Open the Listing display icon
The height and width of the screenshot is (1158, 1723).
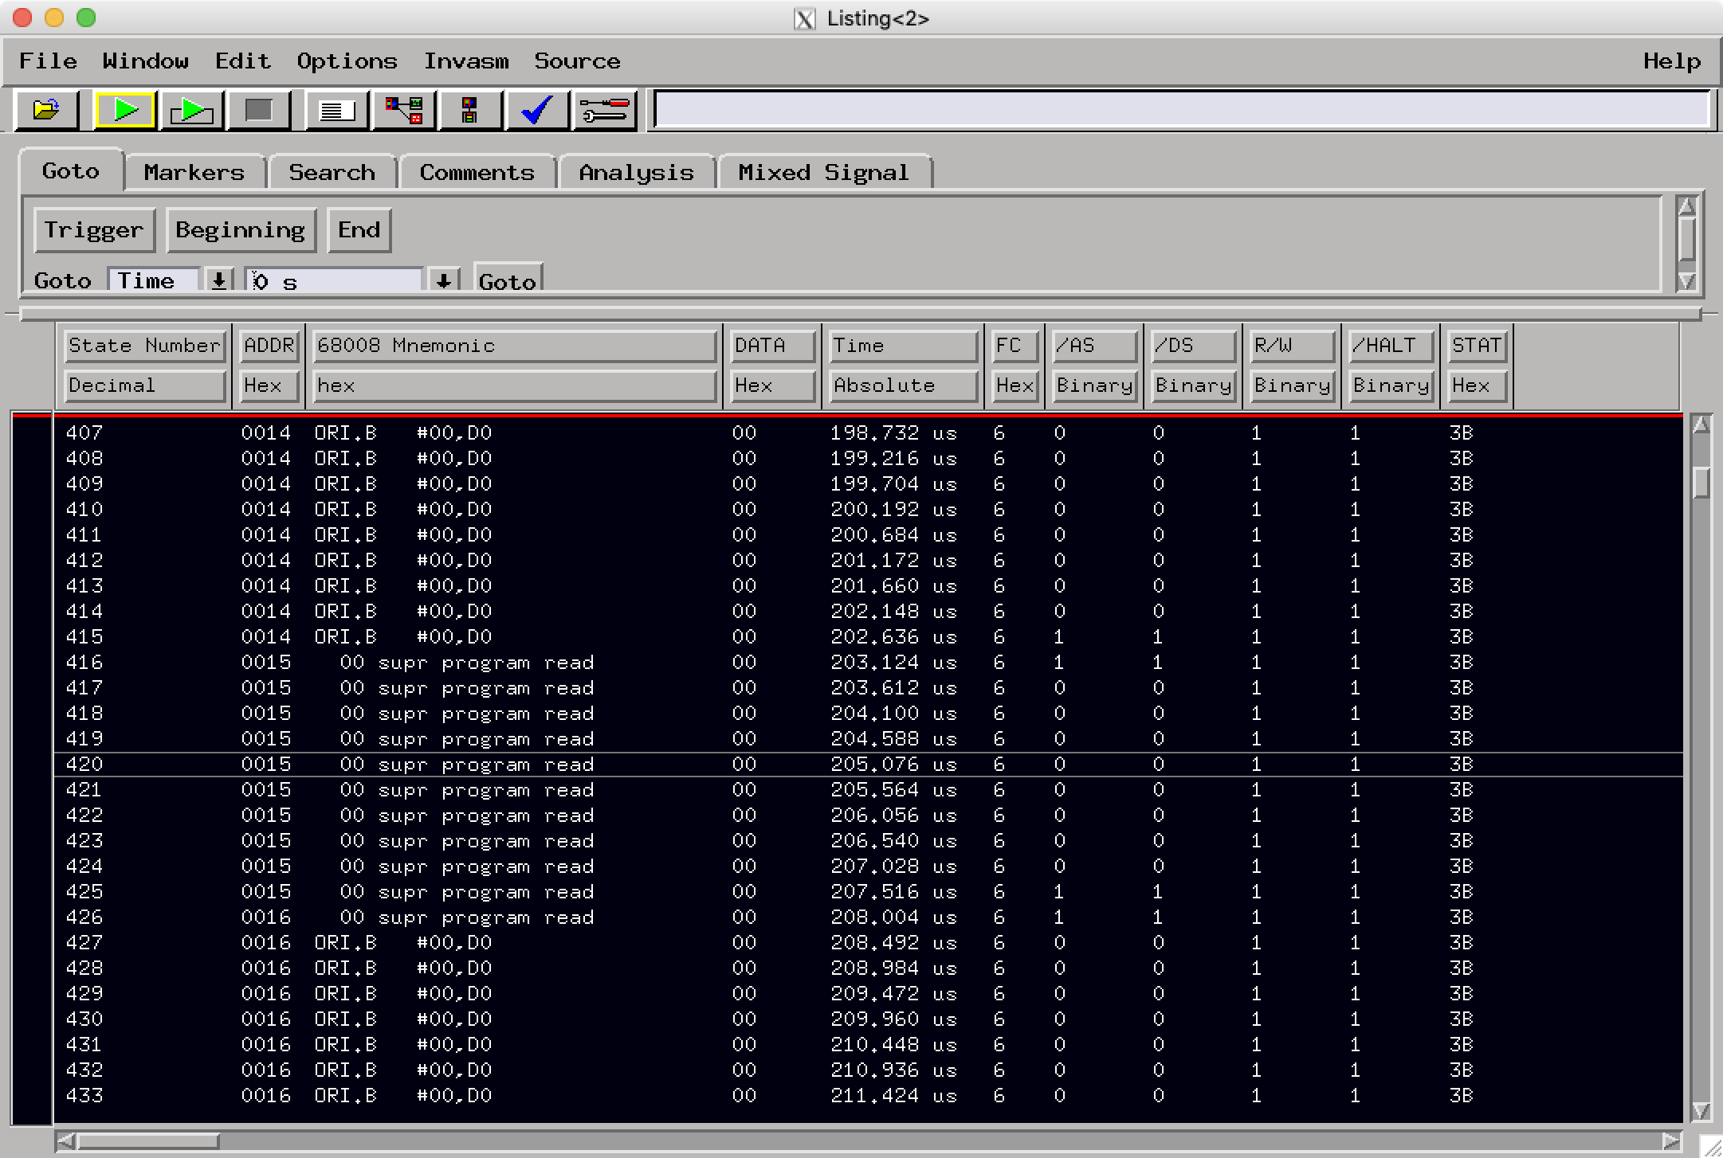(335, 110)
